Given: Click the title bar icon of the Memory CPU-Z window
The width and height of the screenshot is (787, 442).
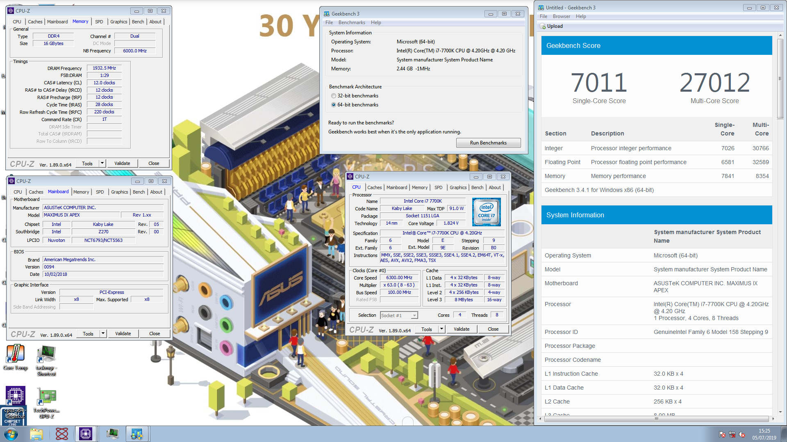Looking at the screenshot, I should pos(11,11).
